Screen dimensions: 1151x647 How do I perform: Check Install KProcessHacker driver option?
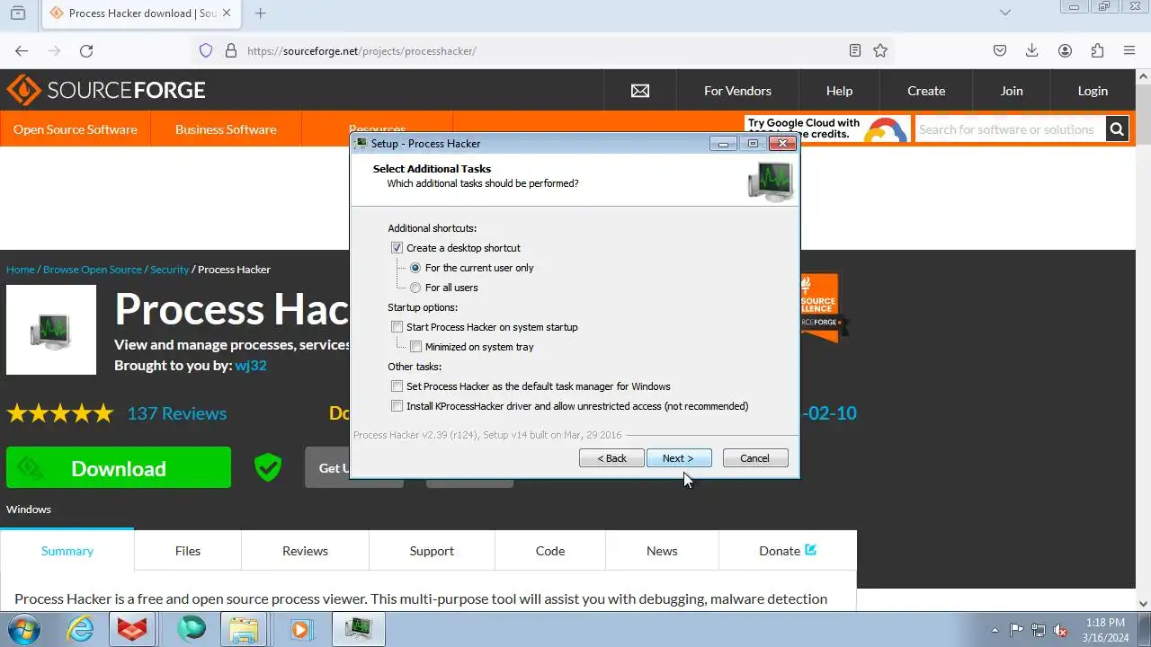(397, 406)
